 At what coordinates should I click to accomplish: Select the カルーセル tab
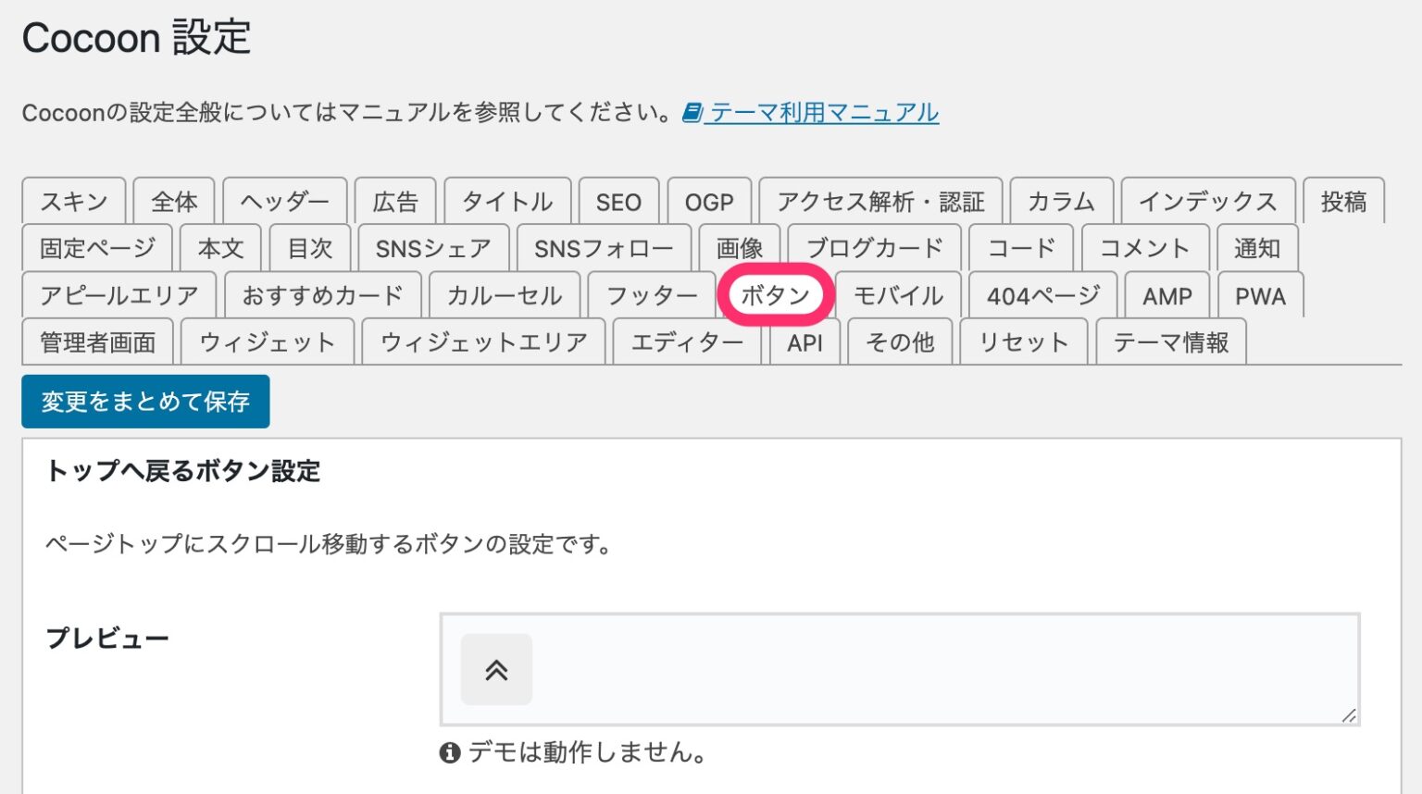[x=504, y=294]
